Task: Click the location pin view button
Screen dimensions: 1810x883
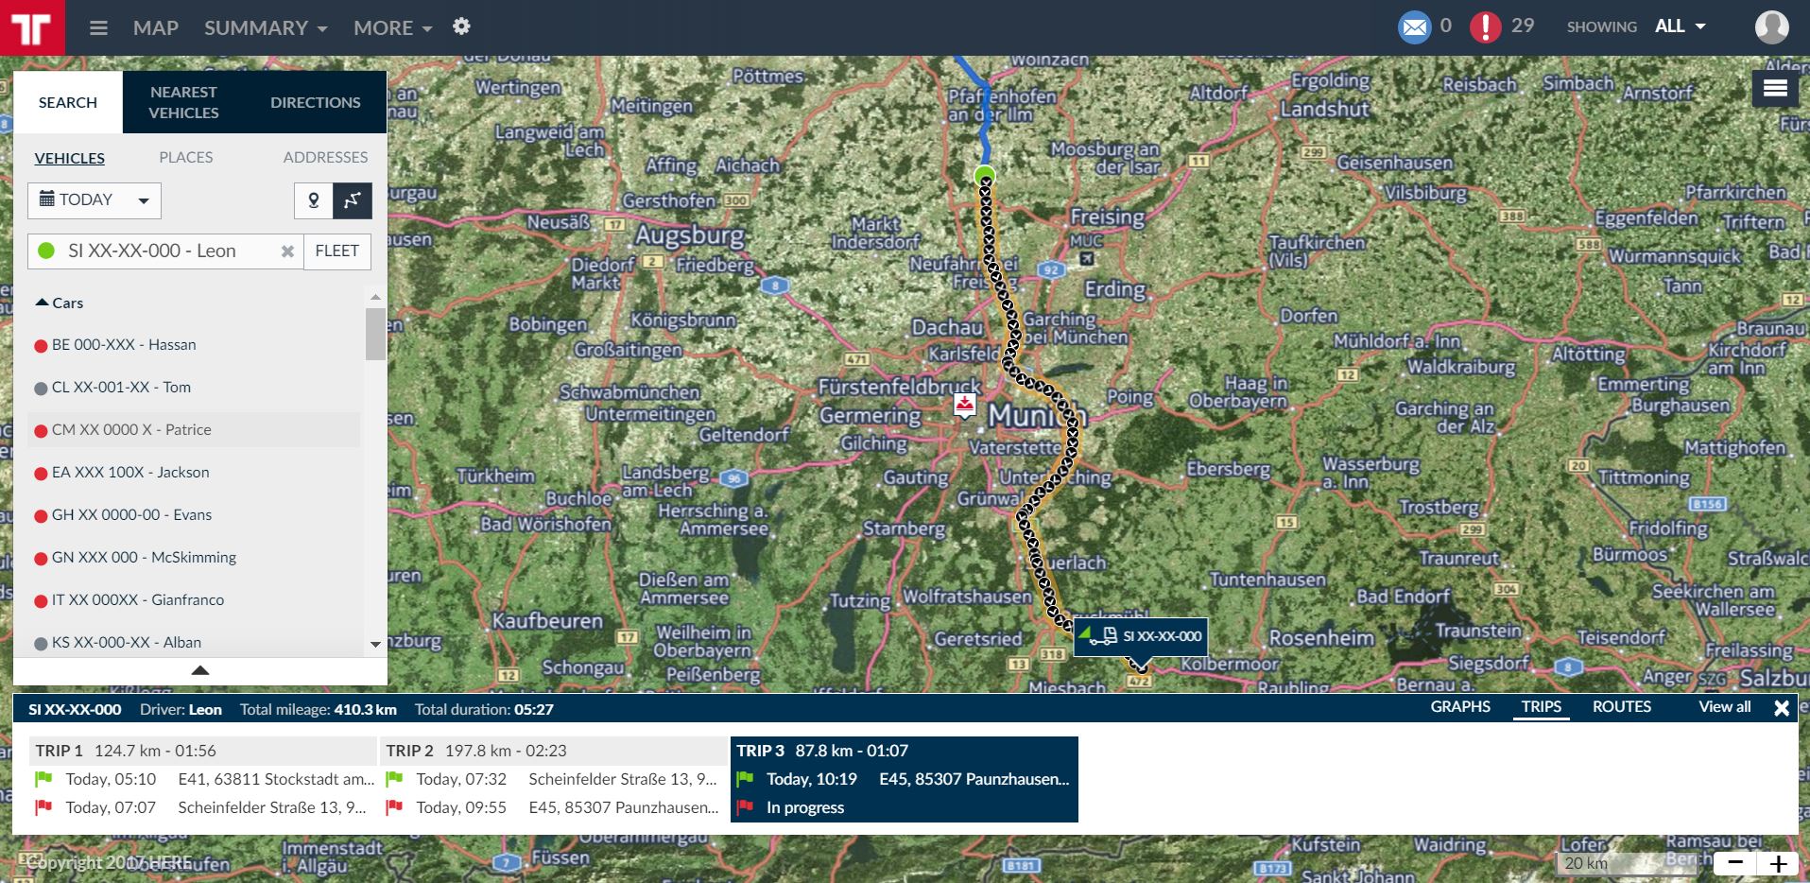Action: 314,200
